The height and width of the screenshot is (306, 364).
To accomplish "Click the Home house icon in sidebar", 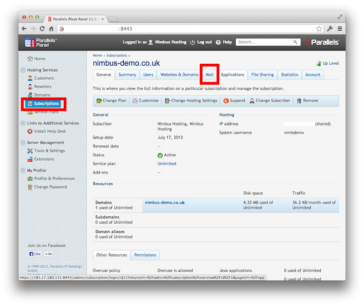I will [x=30, y=59].
